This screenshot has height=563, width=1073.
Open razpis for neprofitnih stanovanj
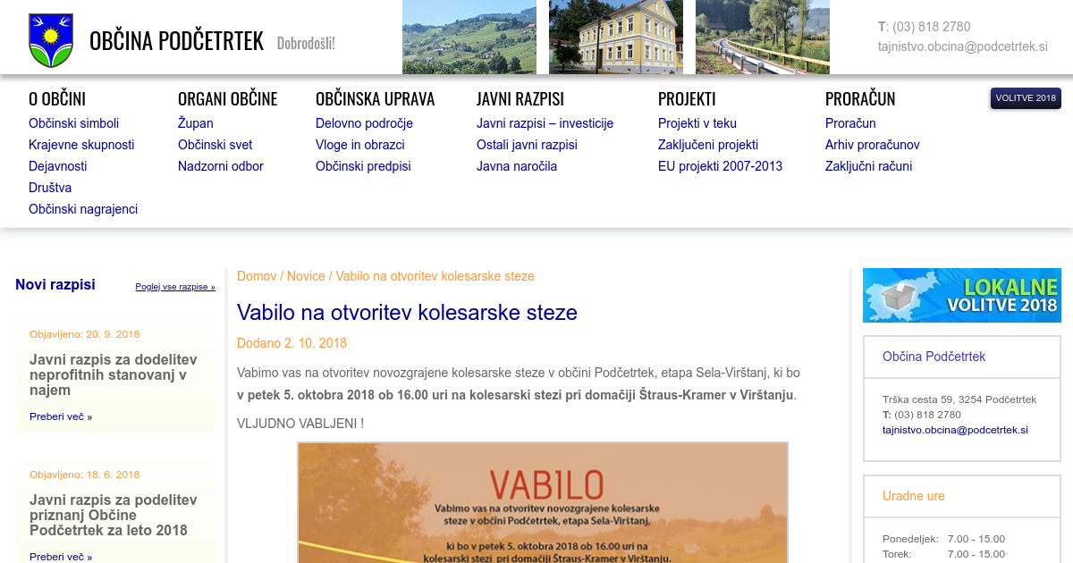pyautogui.click(x=114, y=374)
